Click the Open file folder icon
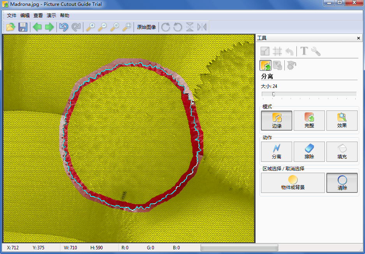Viewport: 365px width, 254px height. 11,27
